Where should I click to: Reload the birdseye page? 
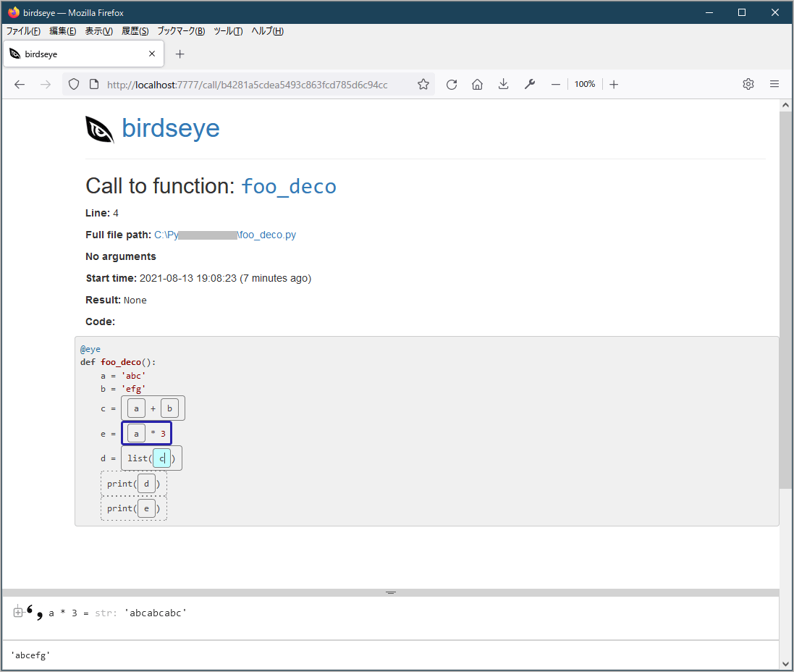tap(452, 85)
